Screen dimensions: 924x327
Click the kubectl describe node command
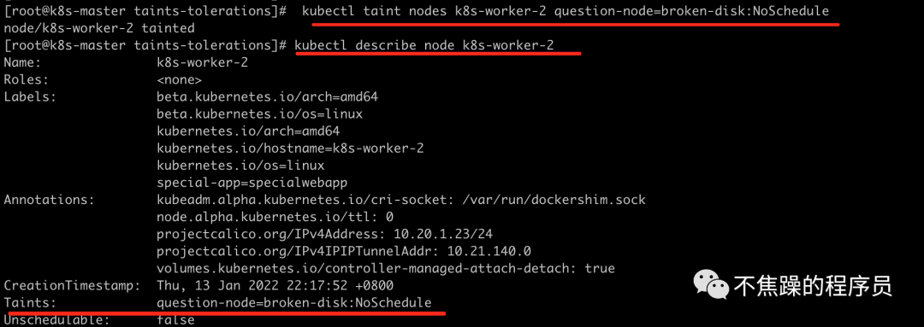click(423, 44)
